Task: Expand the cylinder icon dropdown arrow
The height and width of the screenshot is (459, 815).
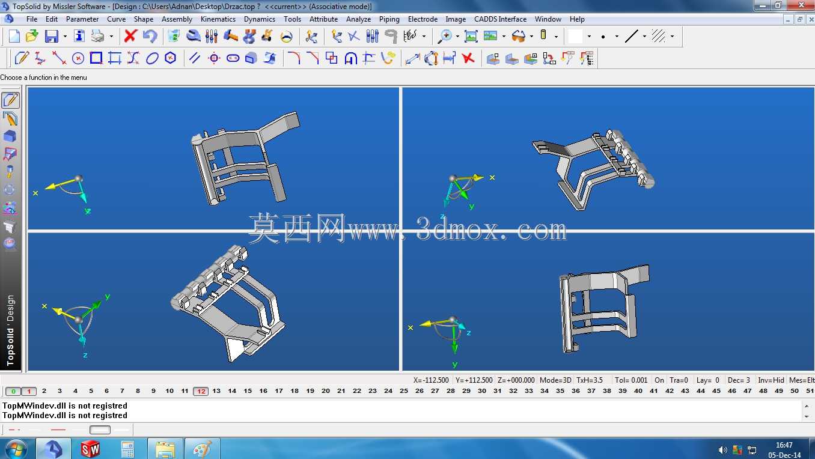Action: (556, 37)
